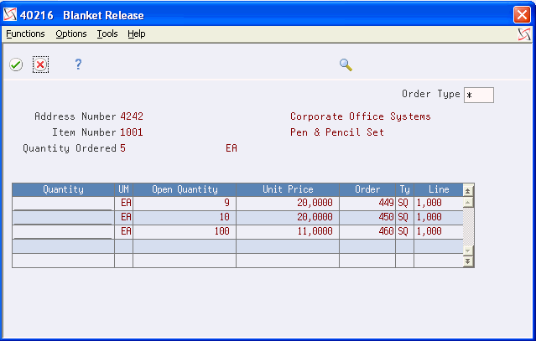Click open quantity 100 cell
The image size is (536, 341).
(185, 232)
